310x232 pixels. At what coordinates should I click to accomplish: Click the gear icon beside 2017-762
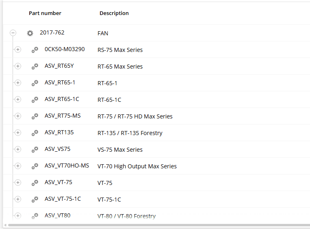coord(30,33)
